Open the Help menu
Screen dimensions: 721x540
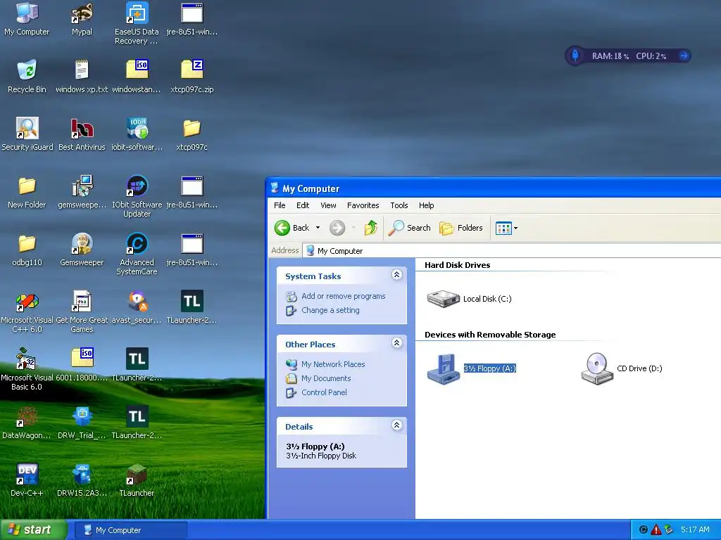(x=426, y=205)
